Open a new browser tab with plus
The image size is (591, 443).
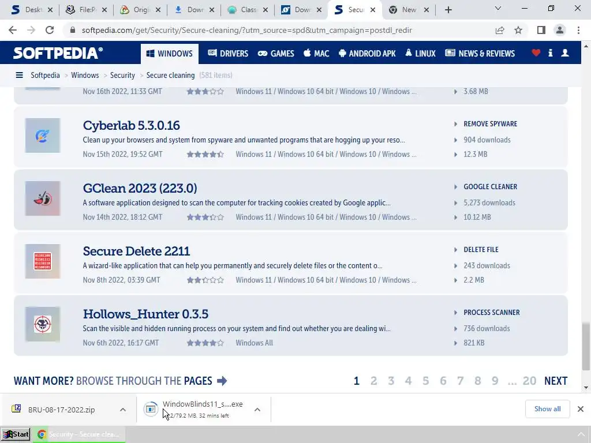[x=448, y=10]
